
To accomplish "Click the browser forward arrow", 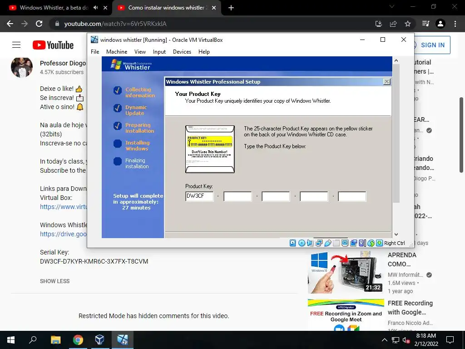I will click(x=25, y=24).
